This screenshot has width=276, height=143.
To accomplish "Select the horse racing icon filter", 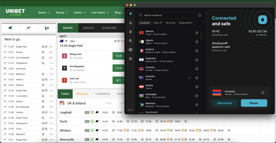I will coord(11,28).
